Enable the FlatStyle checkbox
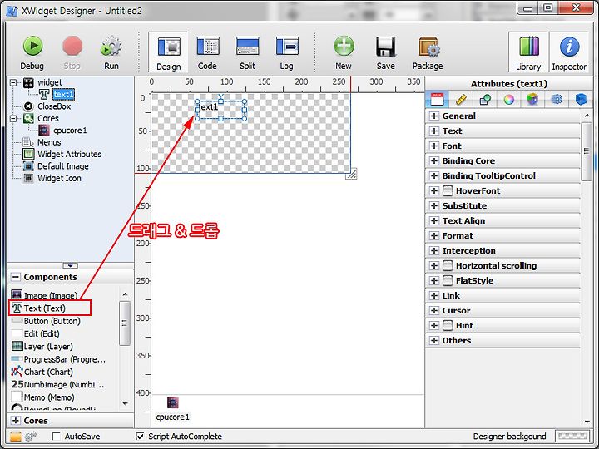Viewport: 599px width, 449px height. (x=448, y=281)
